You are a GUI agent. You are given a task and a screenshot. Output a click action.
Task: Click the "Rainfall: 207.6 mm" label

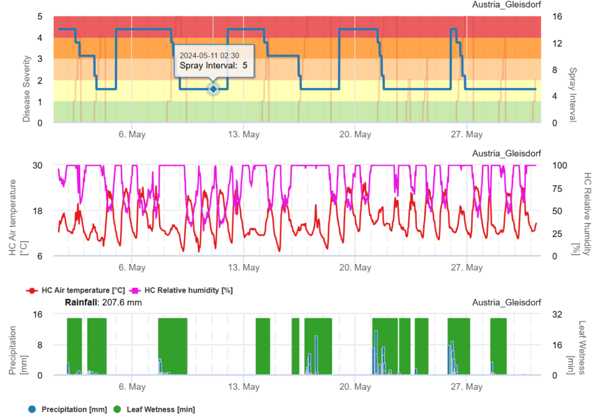pyautogui.click(x=103, y=303)
